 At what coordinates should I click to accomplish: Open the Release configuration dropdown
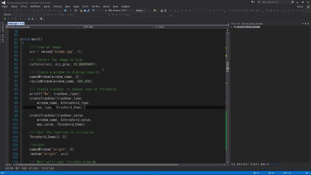[x=141, y=11]
